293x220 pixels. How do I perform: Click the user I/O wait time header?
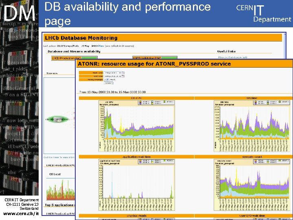pyautogui.click(x=244, y=216)
